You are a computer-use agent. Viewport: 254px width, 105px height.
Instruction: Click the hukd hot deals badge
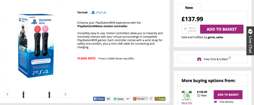(x=160, y=99)
